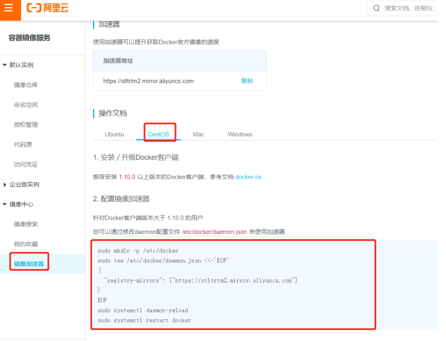Click 复制 to copy accelerator address
The image size is (446, 341).
coord(247,81)
